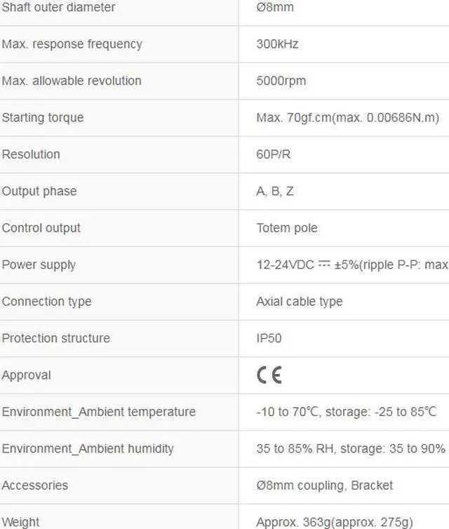Click the Environment_Ambient temperature label
This screenshot has width=449, height=529.
pyautogui.click(x=99, y=412)
